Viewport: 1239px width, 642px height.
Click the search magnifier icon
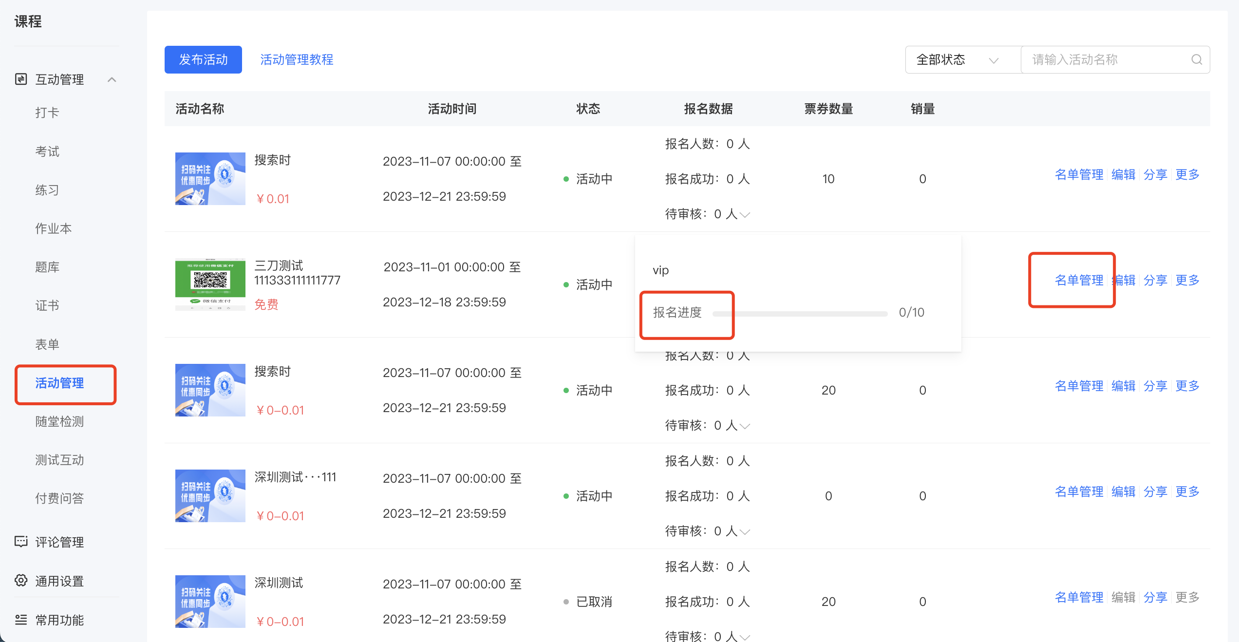click(x=1197, y=59)
